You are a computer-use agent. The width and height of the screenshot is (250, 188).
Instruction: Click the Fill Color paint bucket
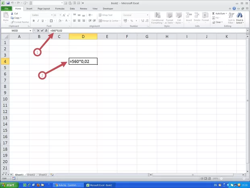pyautogui.click(x=60, y=21)
